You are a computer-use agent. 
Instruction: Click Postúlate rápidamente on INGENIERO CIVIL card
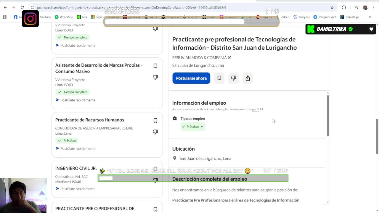click(x=75, y=189)
